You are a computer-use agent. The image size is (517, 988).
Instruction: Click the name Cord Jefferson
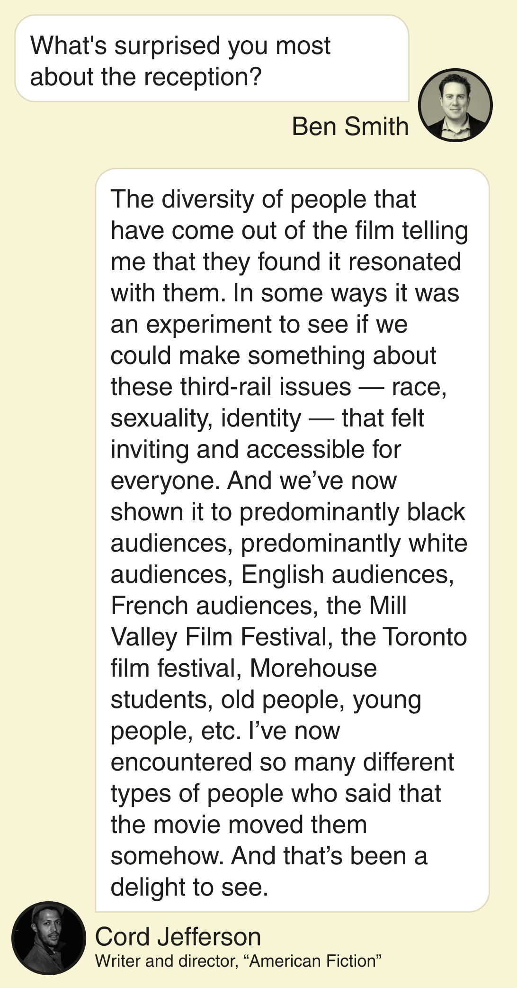tap(178, 936)
